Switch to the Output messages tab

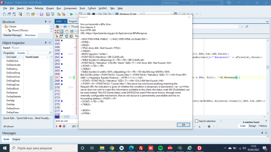[16, 139]
